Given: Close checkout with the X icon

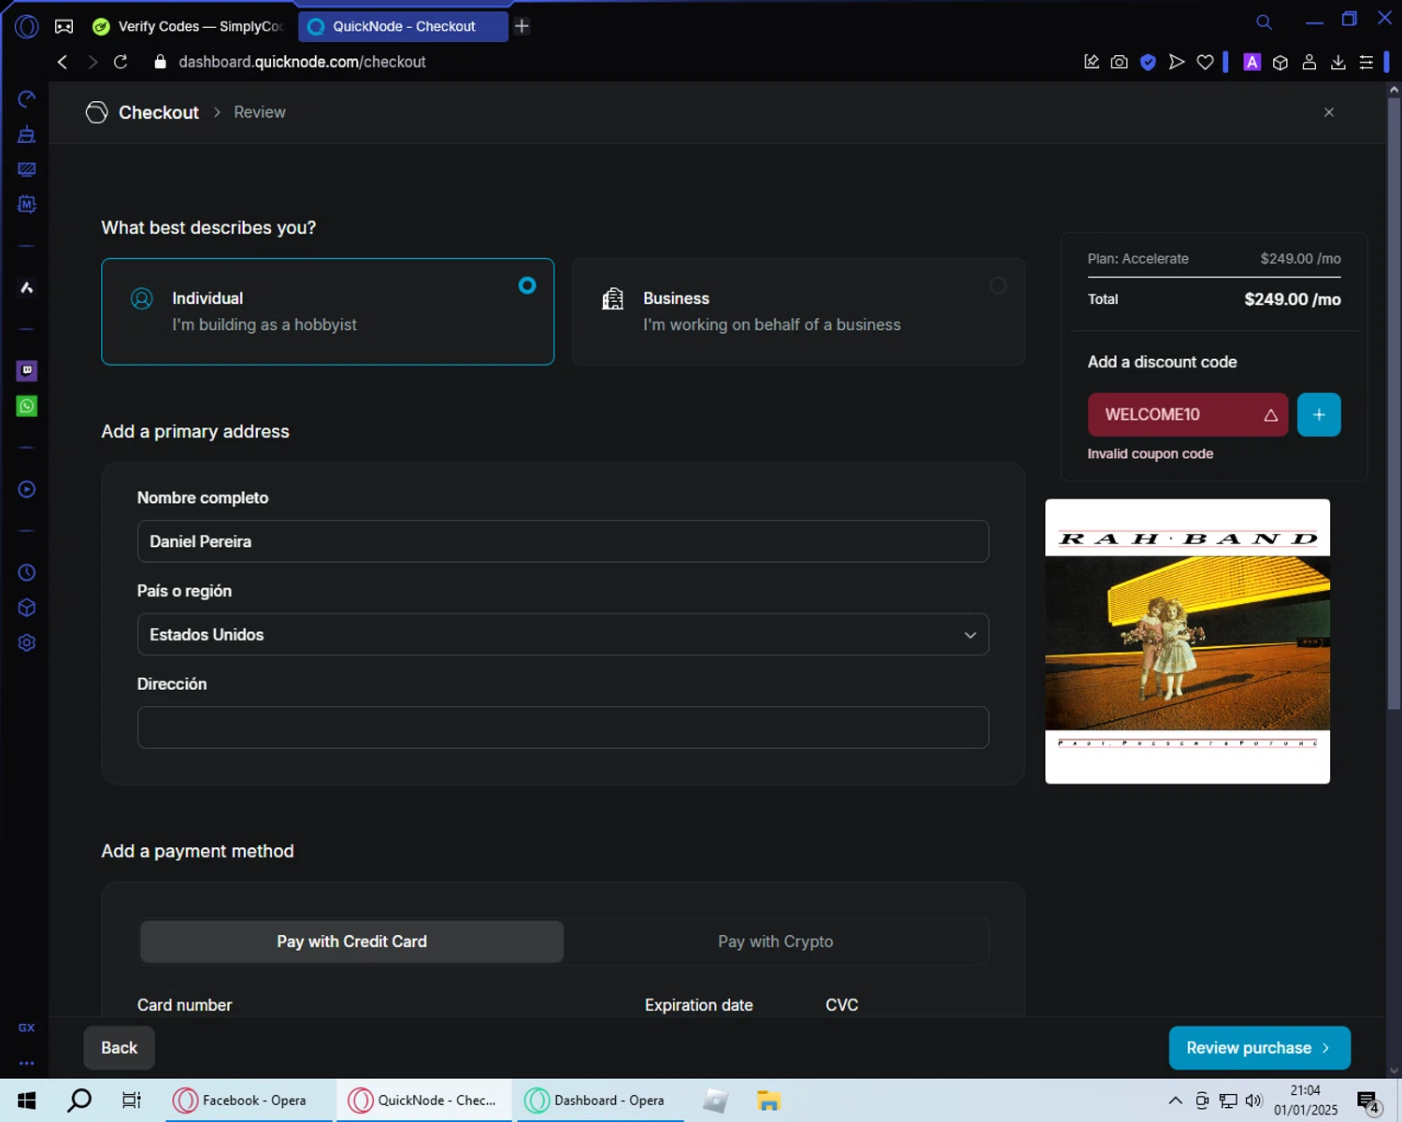Looking at the screenshot, I should (1329, 112).
